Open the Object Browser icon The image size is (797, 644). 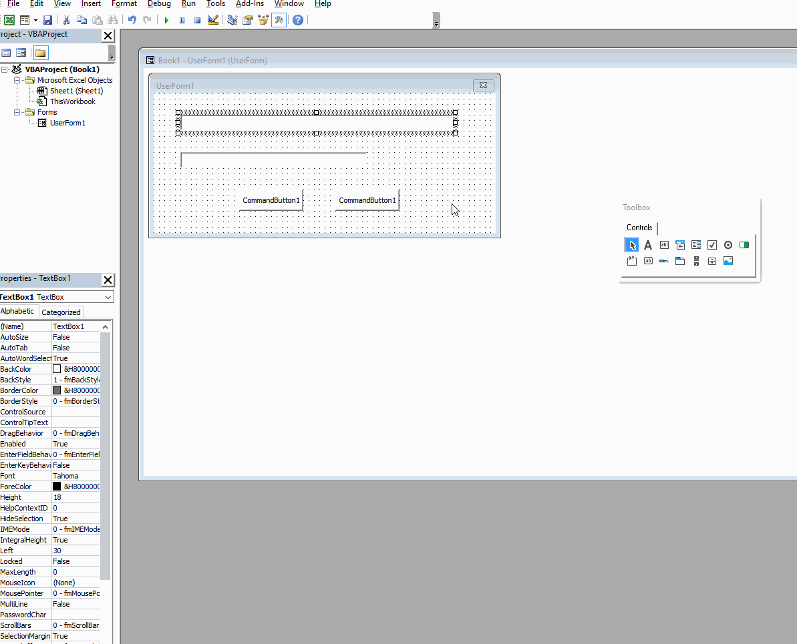pos(263,20)
